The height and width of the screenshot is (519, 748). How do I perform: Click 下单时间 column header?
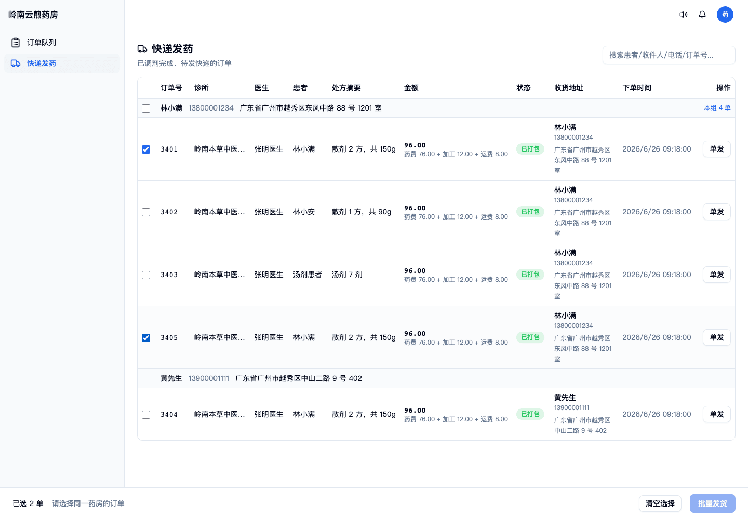[637, 88]
